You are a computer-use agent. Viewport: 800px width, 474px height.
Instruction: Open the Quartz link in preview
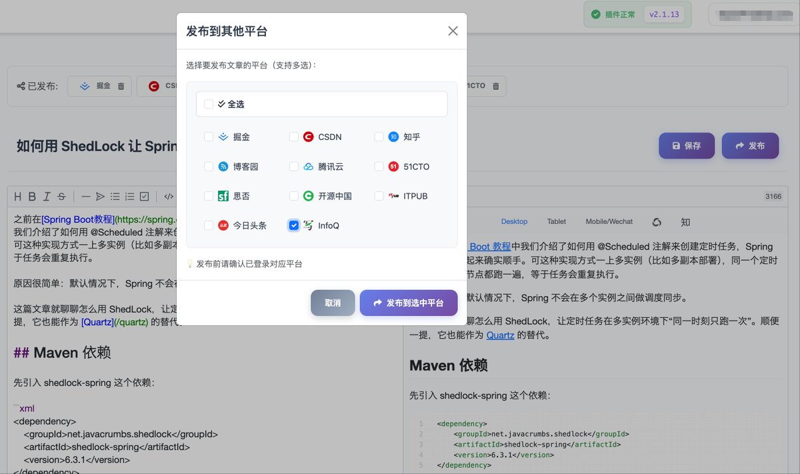tap(500, 335)
